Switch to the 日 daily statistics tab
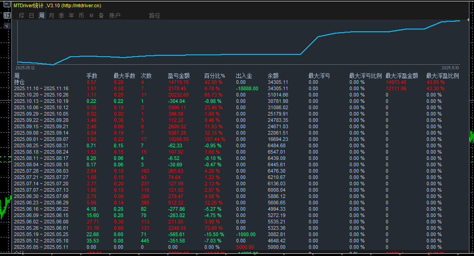Screen dimensions: 474x256 [x=31, y=16]
